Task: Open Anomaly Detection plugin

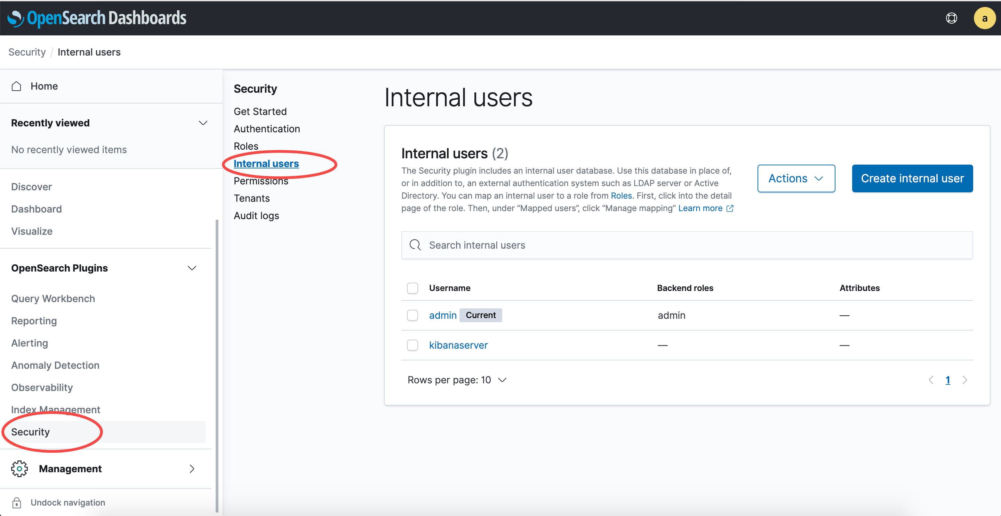Action: click(x=55, y=365)
